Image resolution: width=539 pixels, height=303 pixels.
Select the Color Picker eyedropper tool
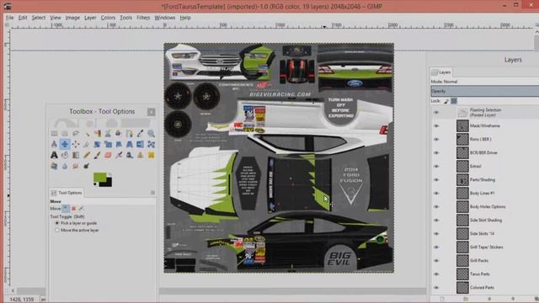click(141, 133)
